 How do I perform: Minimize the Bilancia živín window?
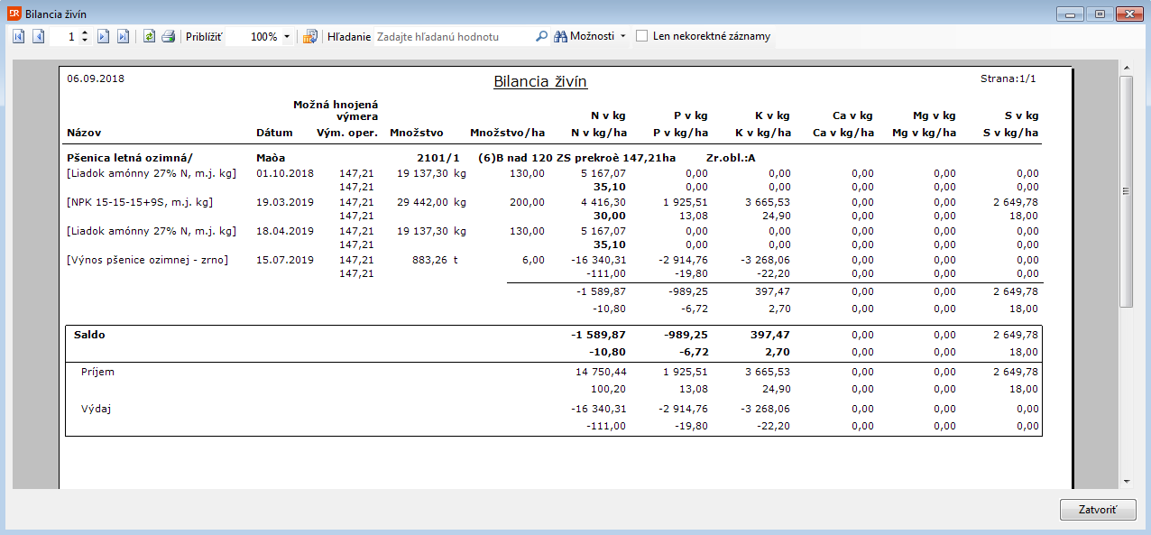[1072, 14]
